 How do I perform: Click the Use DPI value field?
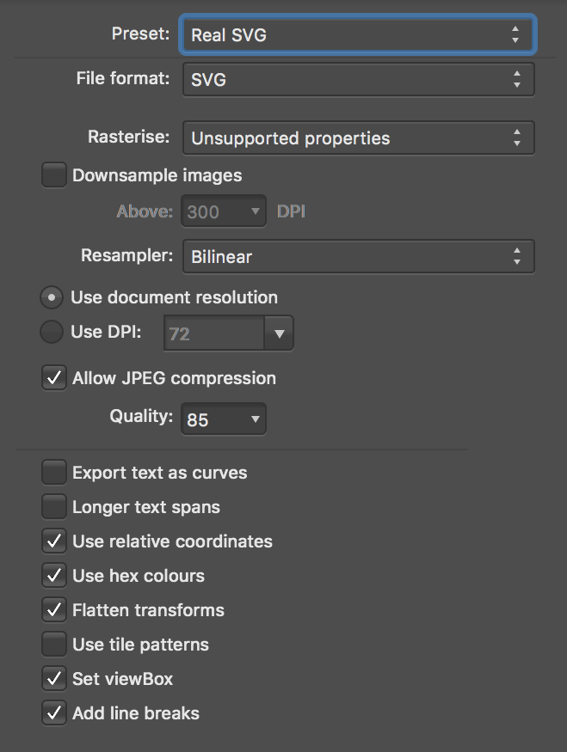click(x=213, y=333)
